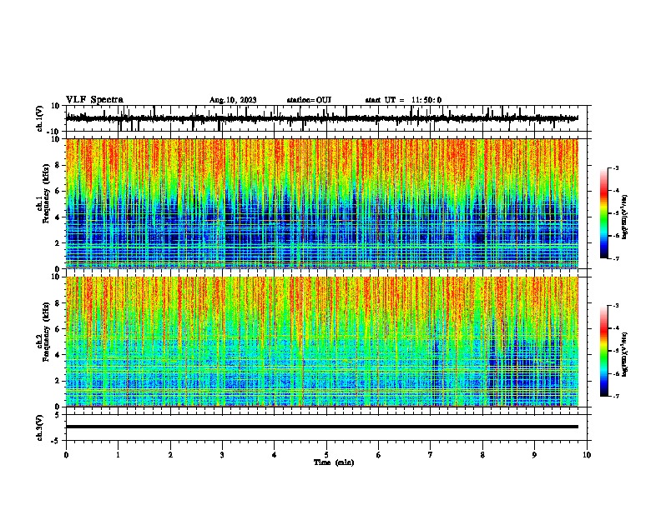661x510 pixels.
Task: Select the "start UT = 11:50:0" text
Action: [403, 100]
